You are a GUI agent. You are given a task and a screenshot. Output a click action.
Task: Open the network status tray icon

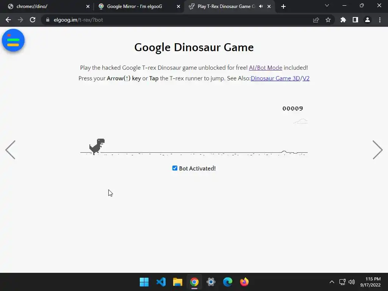tap(342, 282)
